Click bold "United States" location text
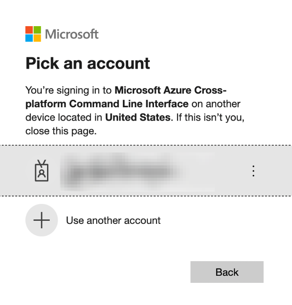 pyautogui.click(x=138, y=117)
